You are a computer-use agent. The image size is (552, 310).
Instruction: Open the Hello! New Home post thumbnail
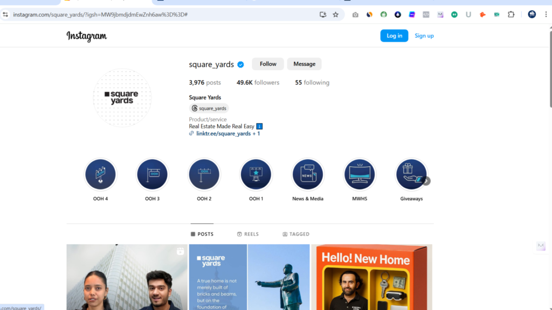371,277
